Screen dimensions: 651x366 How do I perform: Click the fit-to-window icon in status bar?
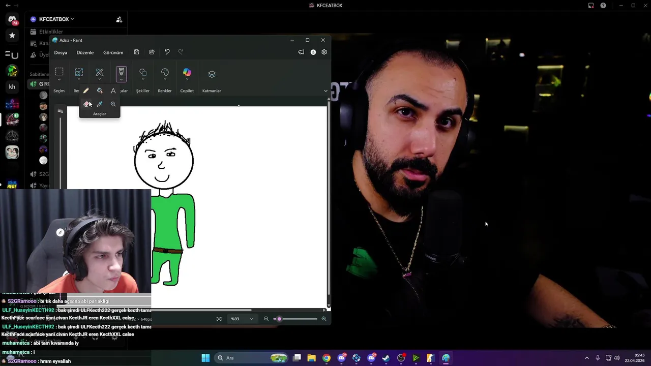(219, 319)
